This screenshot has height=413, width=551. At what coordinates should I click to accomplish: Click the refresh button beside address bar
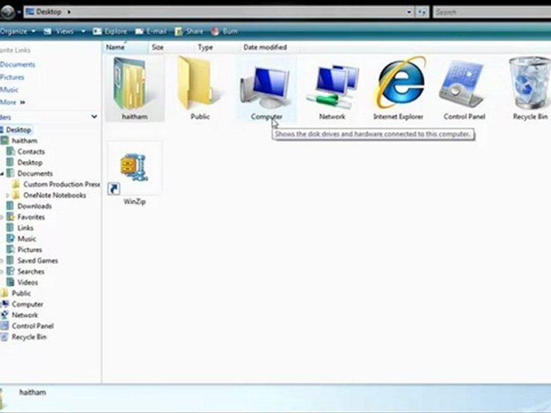422,12
